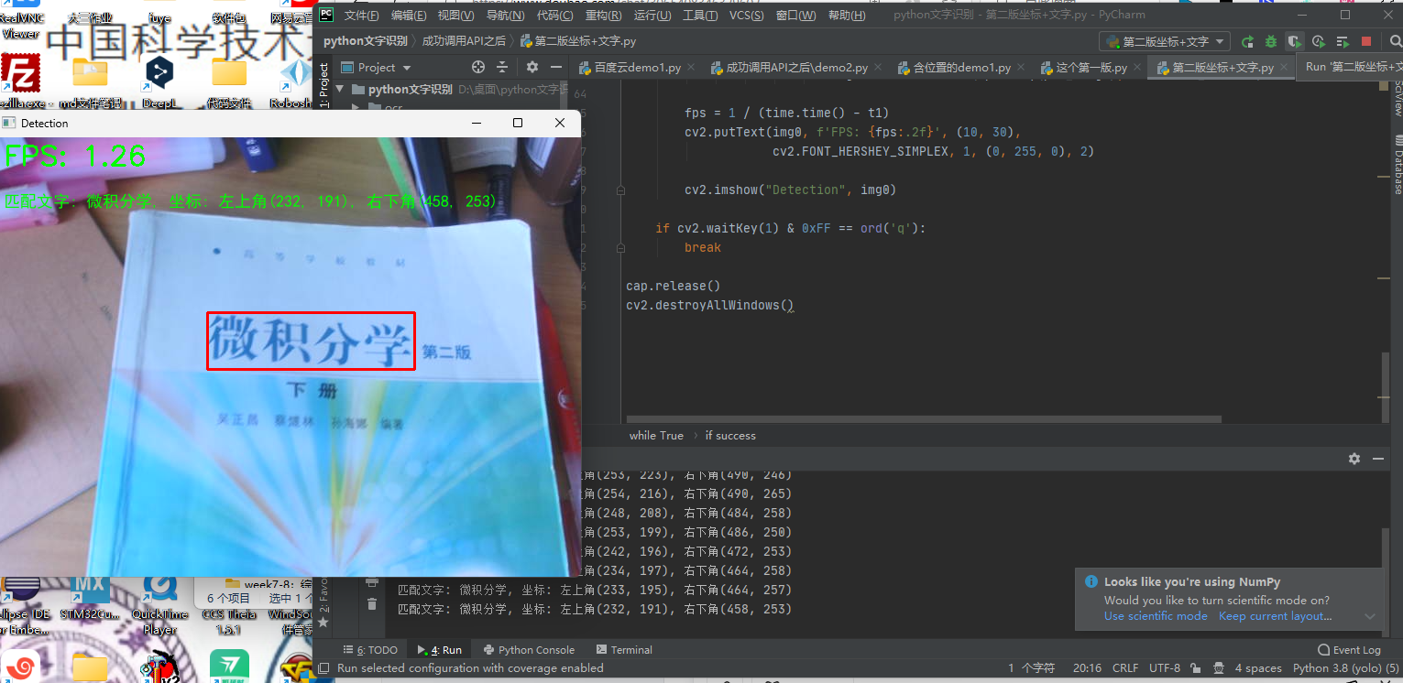
Task: Click the locate-in-project crosshair icon
Action: pos(477,67)
